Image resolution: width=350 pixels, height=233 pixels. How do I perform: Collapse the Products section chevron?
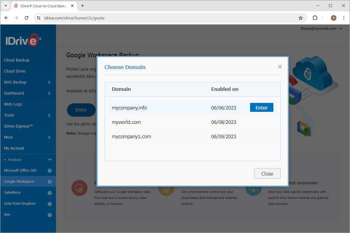(x=49, y=160)
